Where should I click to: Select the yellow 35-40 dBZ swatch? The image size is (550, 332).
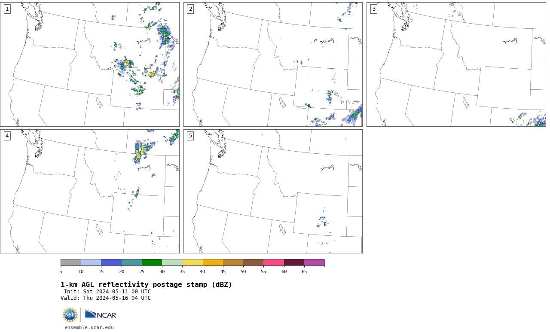tap(192, 262)
